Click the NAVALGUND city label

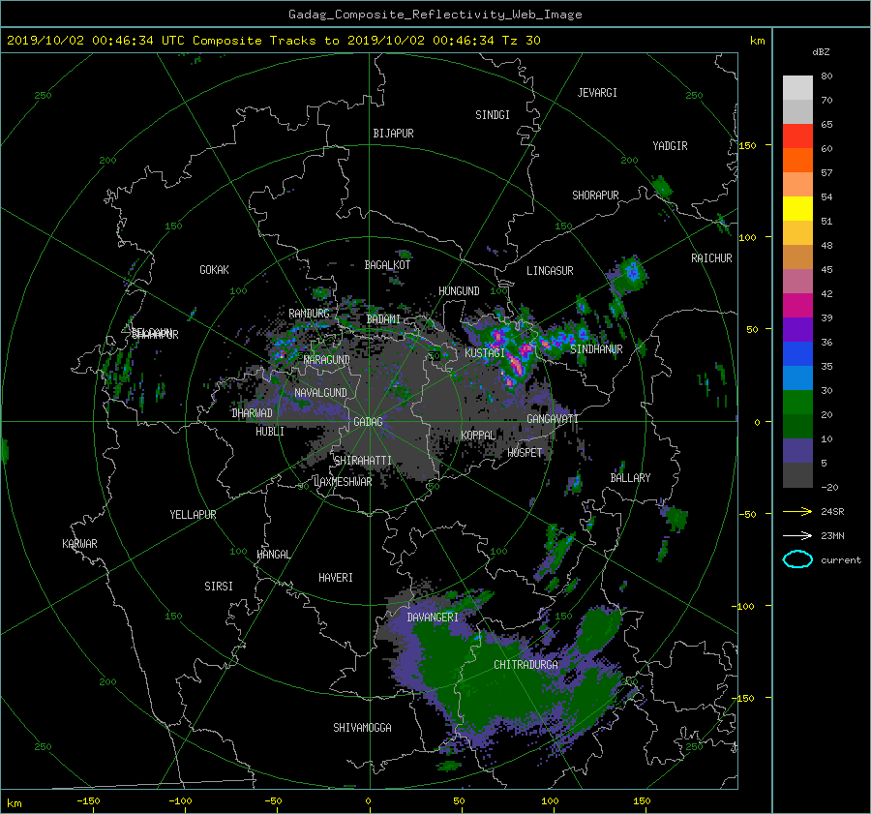point(320,393)
